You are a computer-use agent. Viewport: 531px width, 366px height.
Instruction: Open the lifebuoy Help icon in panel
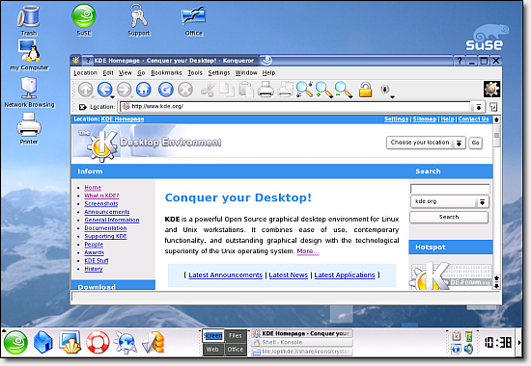tap(98, 342)
